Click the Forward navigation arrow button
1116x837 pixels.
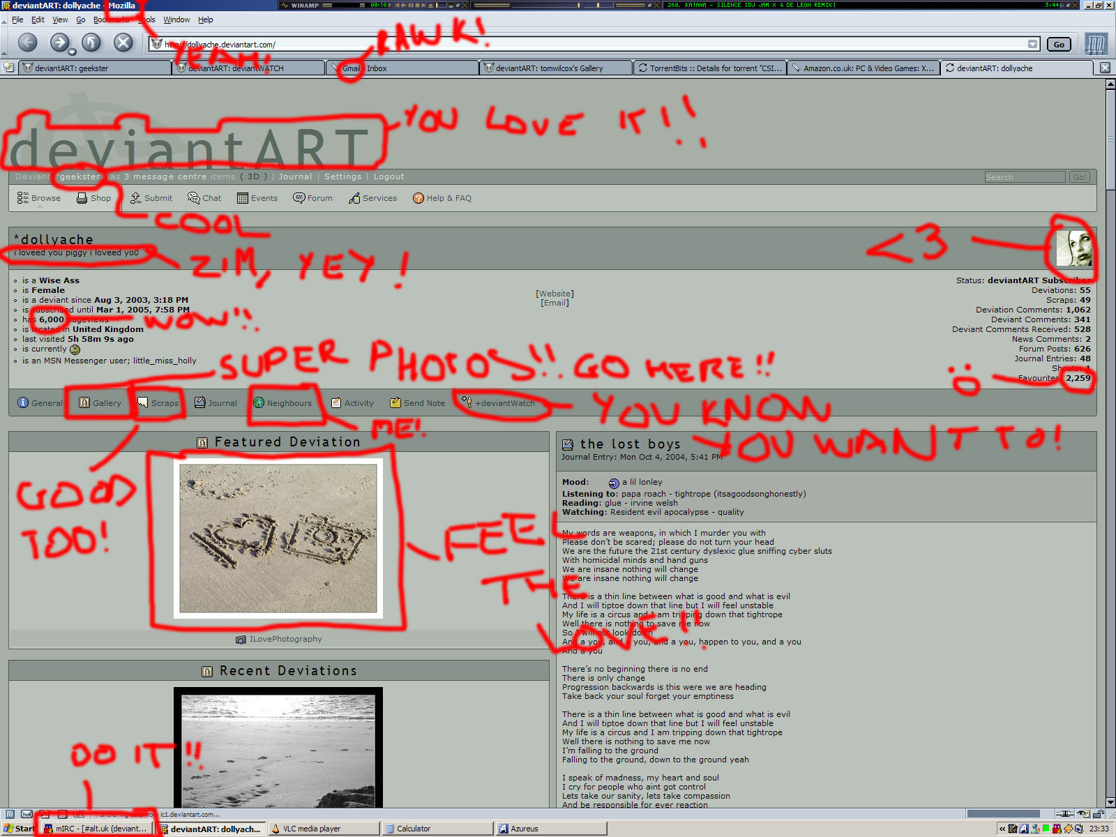coord(59,43)
